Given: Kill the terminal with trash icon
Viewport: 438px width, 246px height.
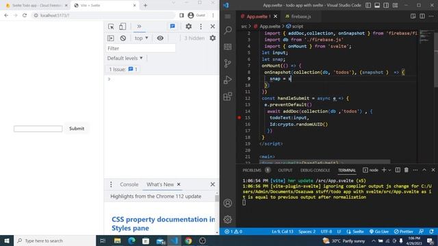Looking at the screenshot, I should point(407,170).
